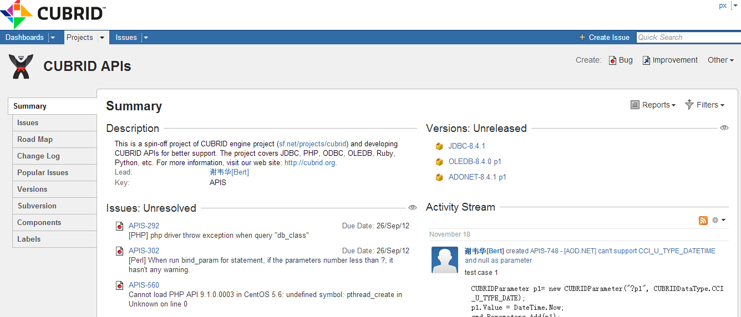Image resolution: width=741 pixels, height=317 pixels.
Task: Click the Improvement create link text
Action: 675,60
